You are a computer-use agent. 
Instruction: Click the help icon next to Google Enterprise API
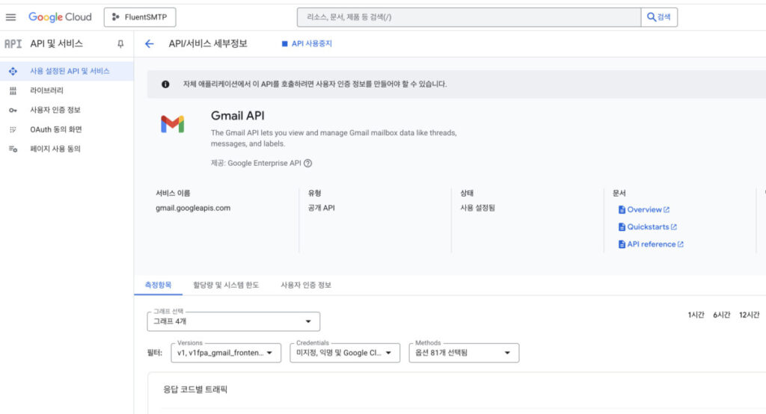coord(307,164)
